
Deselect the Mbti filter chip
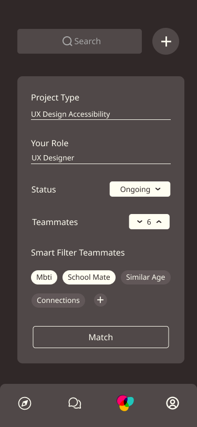[44, 277]
